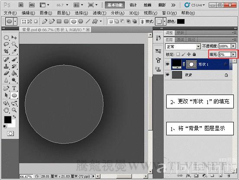This screenshot has width=239, height=180.
Task: Choose the Lasso tool
Action: pos(6,44)
